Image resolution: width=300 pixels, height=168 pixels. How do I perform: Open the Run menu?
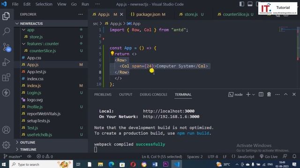[x=85, y=4]
